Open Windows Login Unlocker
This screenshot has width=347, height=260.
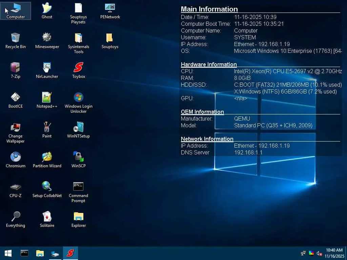tap(78, 103)
